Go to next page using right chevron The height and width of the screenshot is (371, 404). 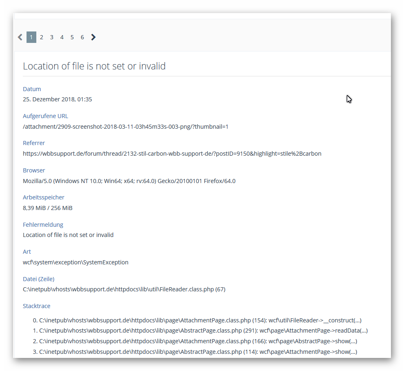(x=93, y=37)
